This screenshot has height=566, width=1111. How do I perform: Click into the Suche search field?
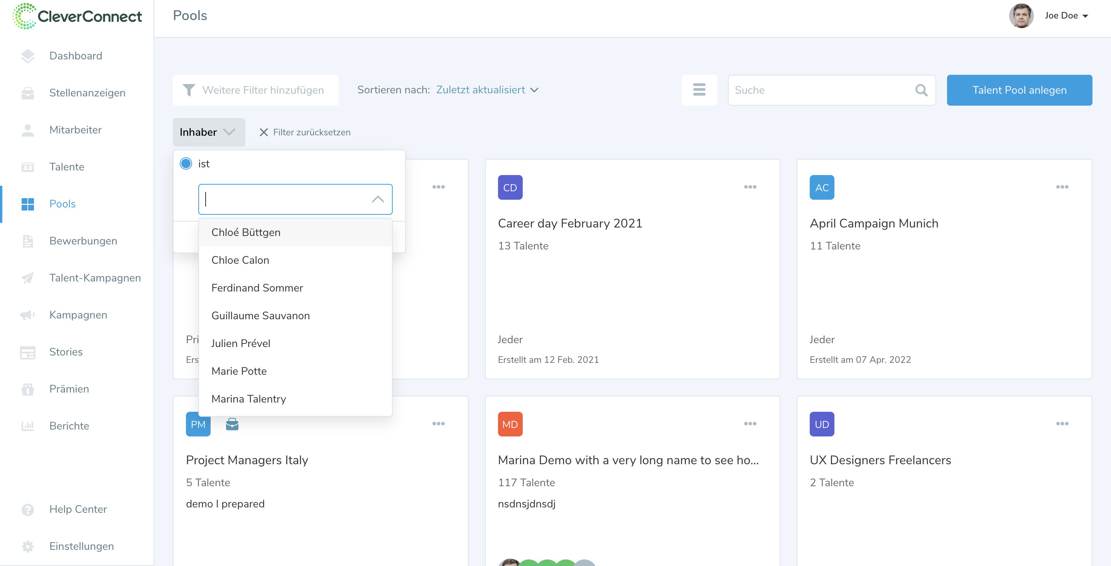(819, 90)
